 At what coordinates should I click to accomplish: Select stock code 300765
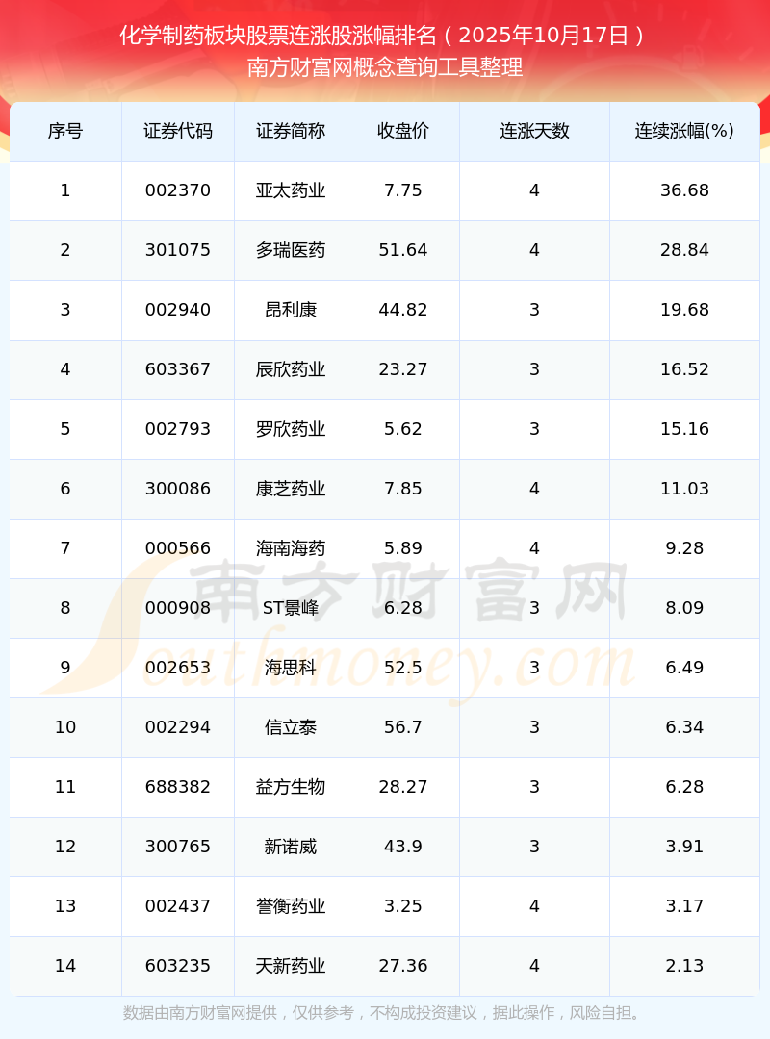click(178, 847)
